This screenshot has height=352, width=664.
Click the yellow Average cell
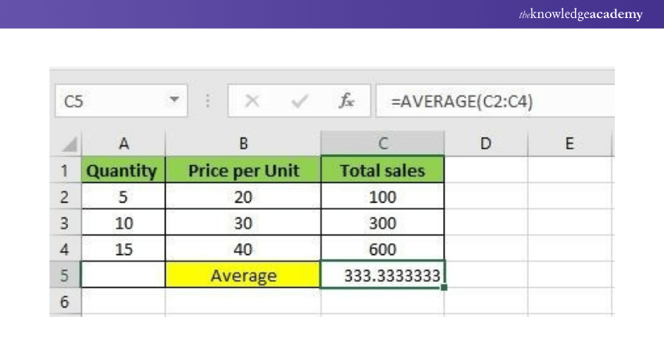coord(243,275)
